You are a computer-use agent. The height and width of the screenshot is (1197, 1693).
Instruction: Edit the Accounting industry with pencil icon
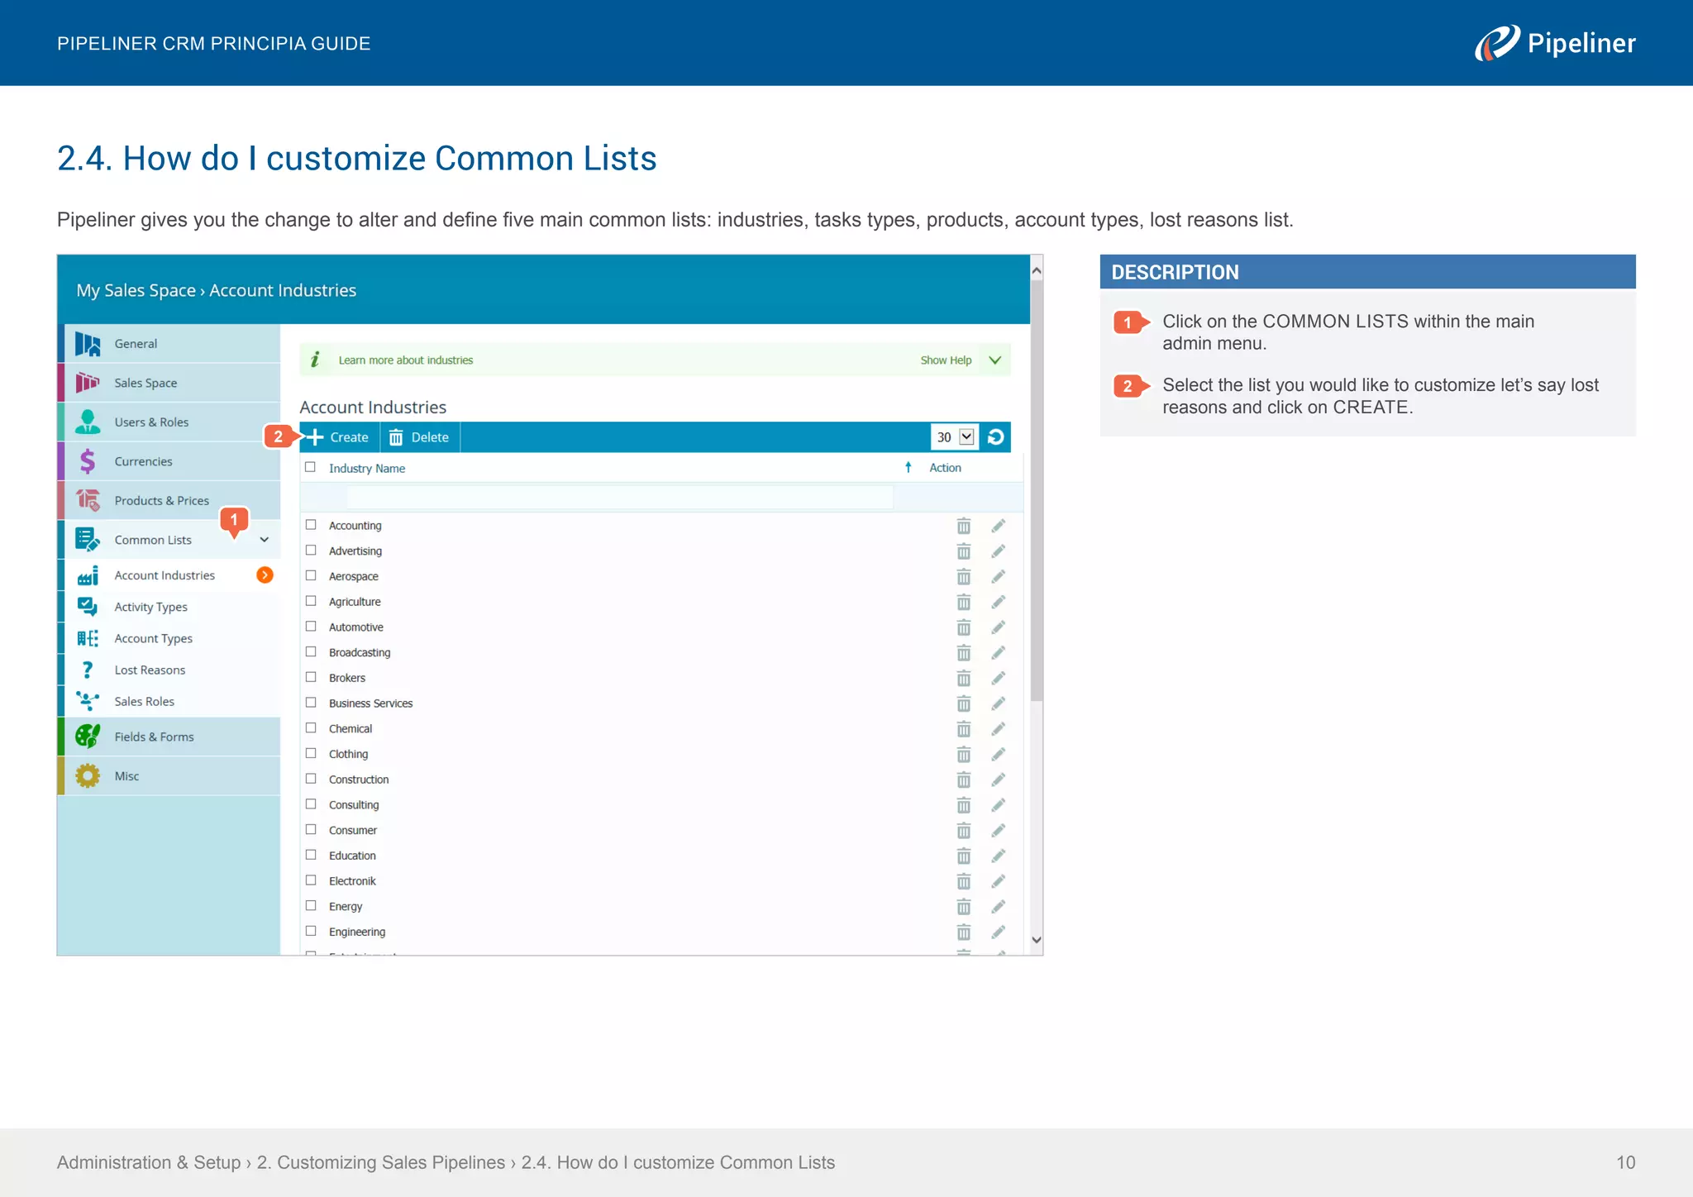click(999, 526)
